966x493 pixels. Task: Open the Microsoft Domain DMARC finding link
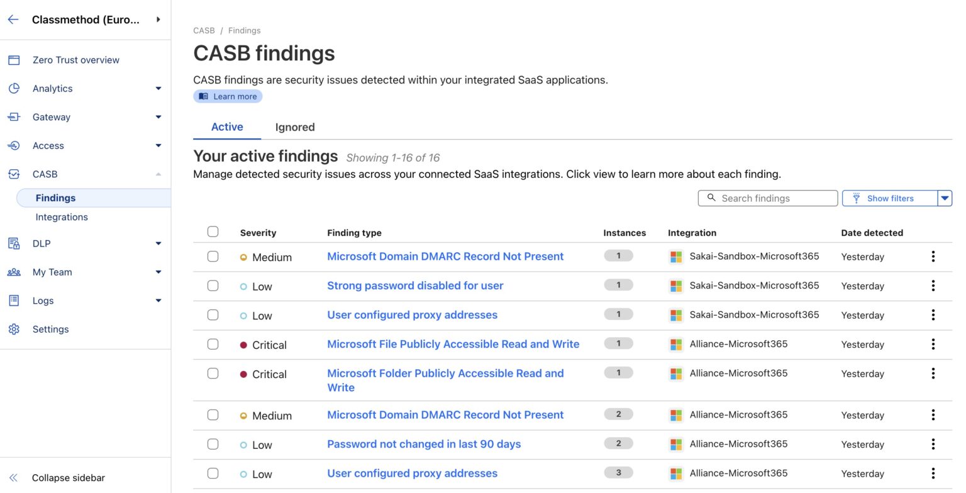click(445, 256)
